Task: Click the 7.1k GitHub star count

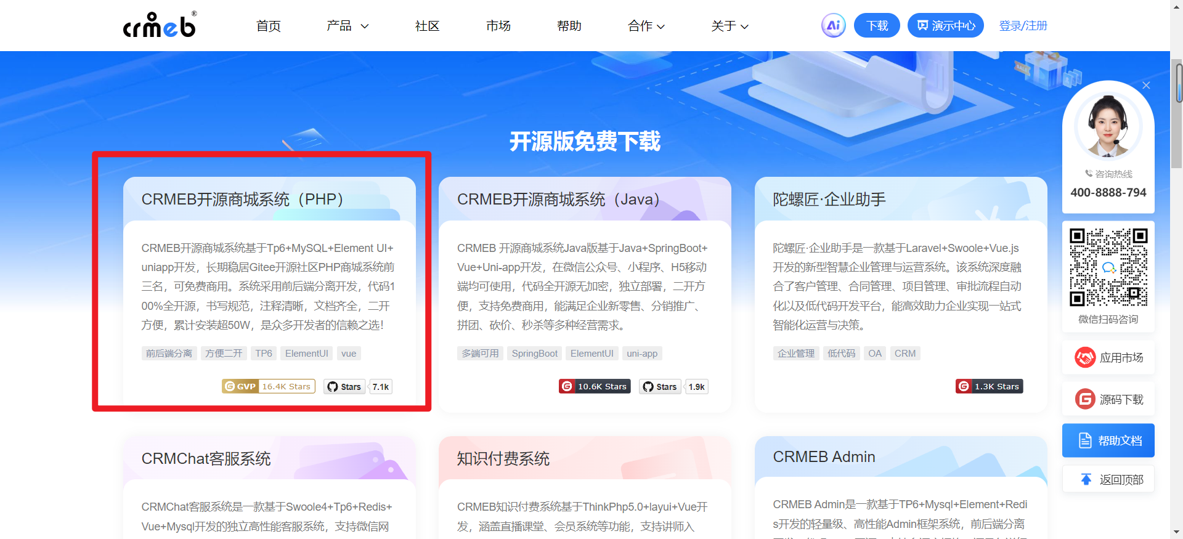Action: (381, 386)
